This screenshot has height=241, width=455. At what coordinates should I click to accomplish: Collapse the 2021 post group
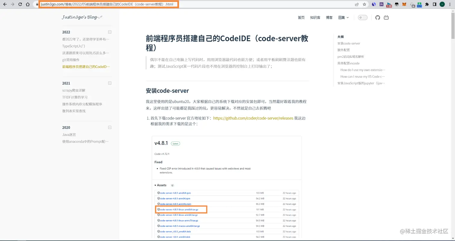point(110,83)
